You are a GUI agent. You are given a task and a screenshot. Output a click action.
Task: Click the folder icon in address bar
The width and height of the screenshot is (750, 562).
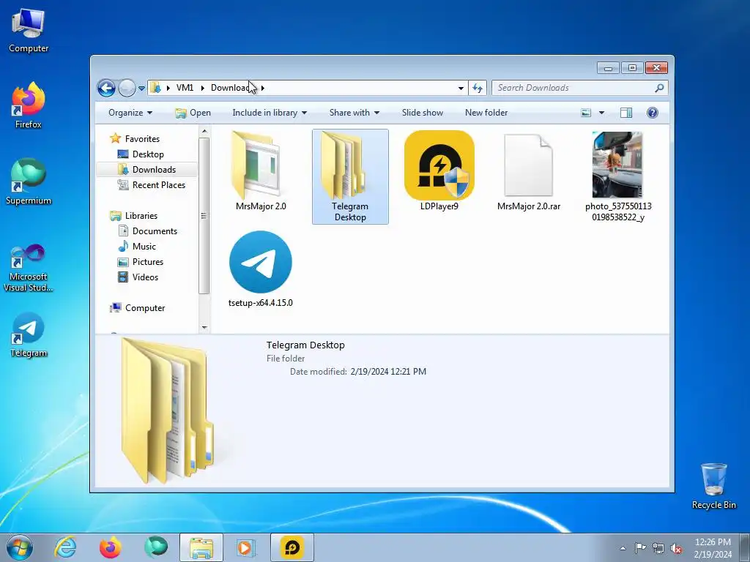pos(156,88)
